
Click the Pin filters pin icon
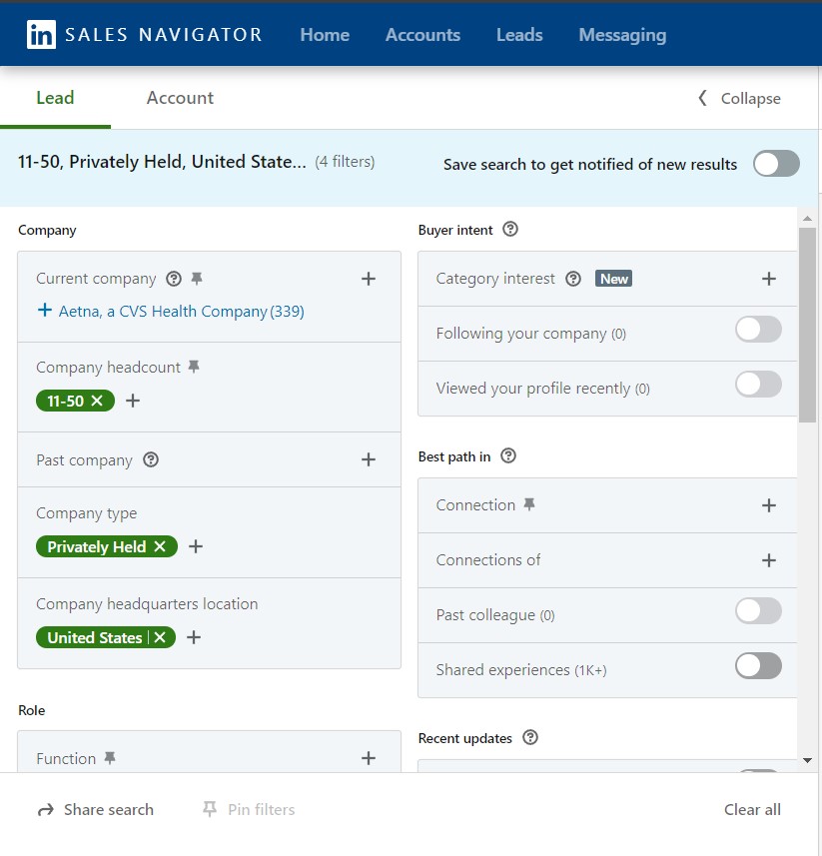[210, 809]
